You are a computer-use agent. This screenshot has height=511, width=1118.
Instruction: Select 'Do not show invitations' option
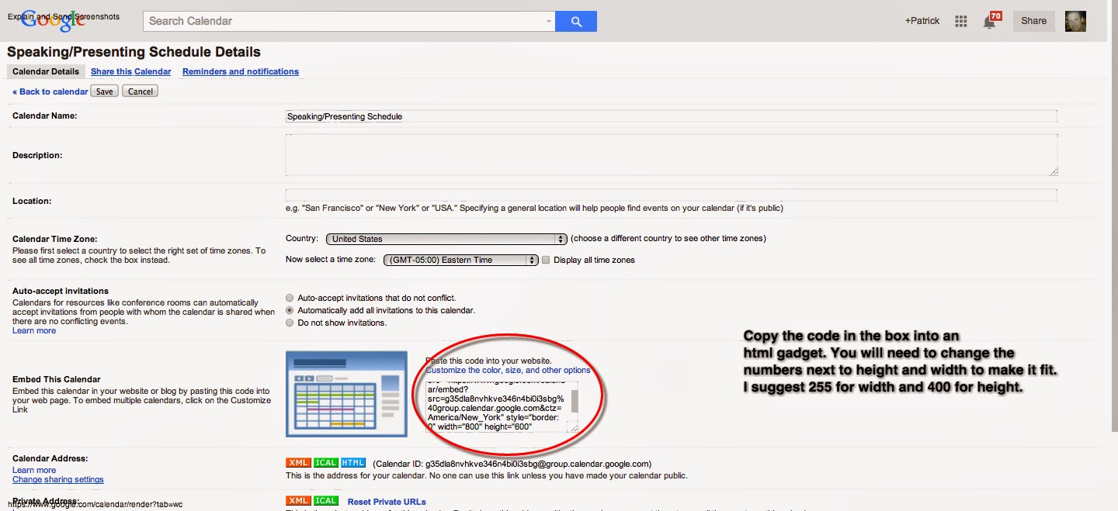[x=290, y=323]
